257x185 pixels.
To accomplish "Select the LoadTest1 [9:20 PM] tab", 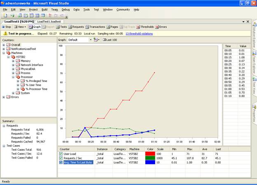I will (19, 21).
